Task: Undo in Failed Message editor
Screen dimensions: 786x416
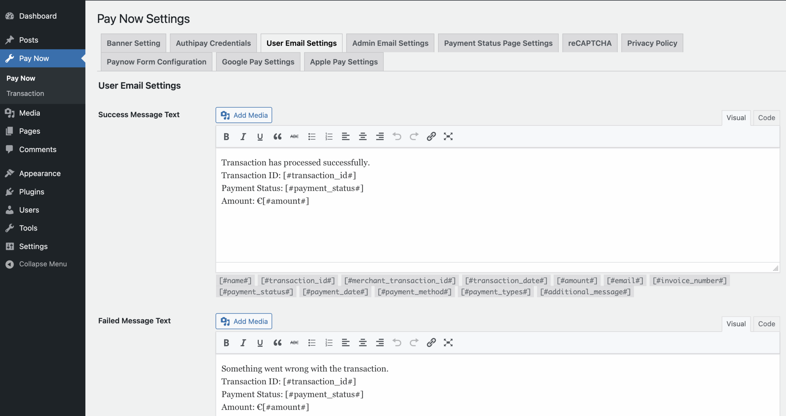Action: [x=397, y=343]
